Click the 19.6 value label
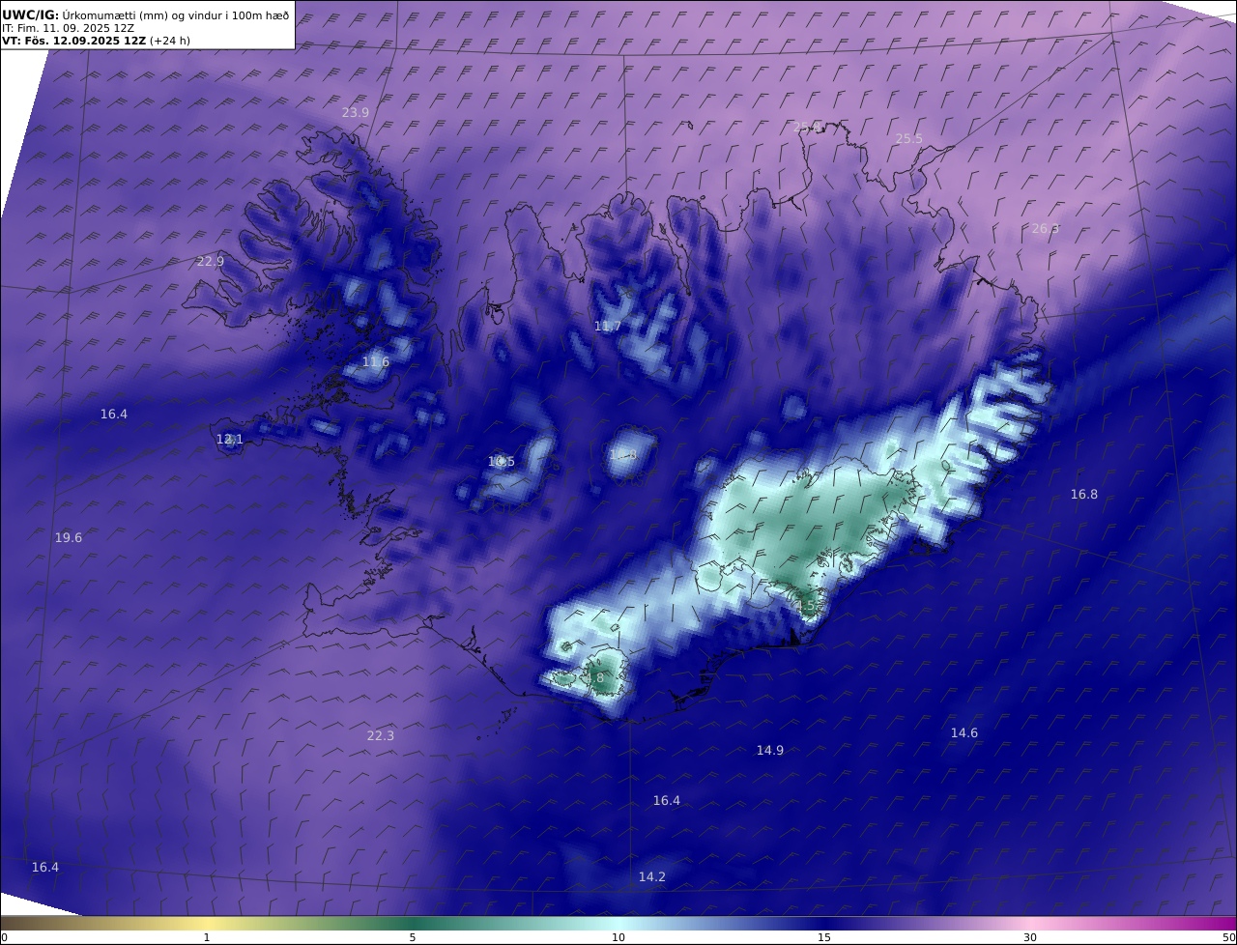This screenshot has height=945, width=1237. (68, 538)
